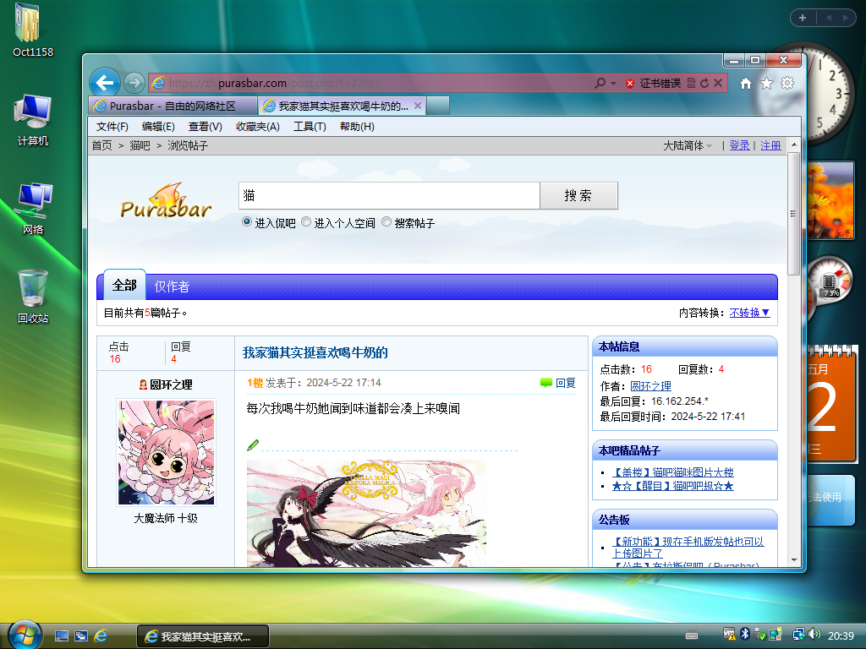Open the Madoka Magica post image
Screen dimensions: 866x649
click(366, 513)
